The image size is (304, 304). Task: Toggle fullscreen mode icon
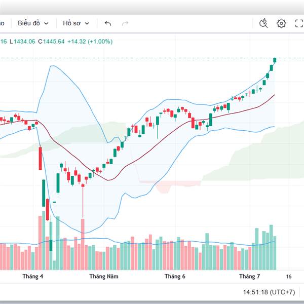coord(299,23)
